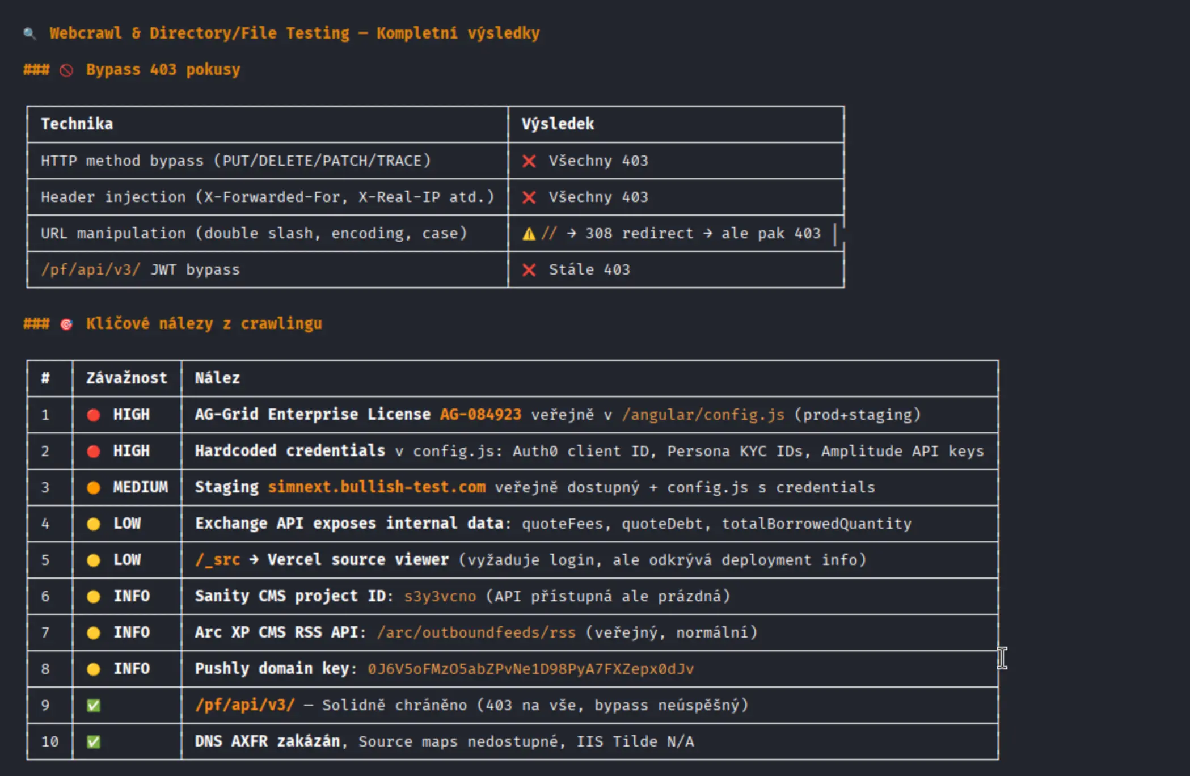
Task: Click the Sanity project ID s3y3vcno
Action: 440,596
